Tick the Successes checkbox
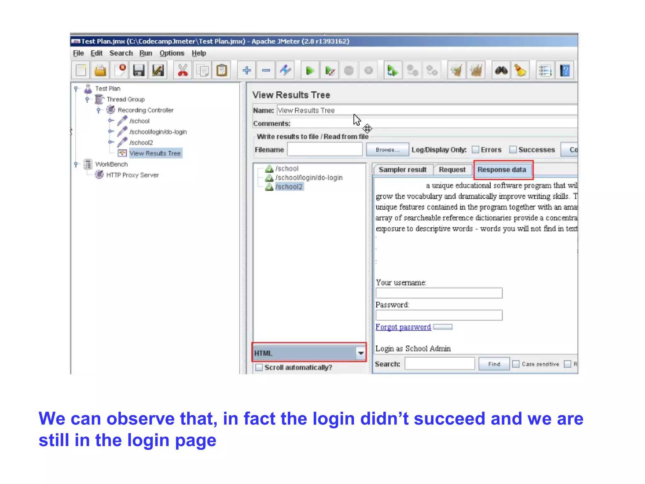 point(513,150)
